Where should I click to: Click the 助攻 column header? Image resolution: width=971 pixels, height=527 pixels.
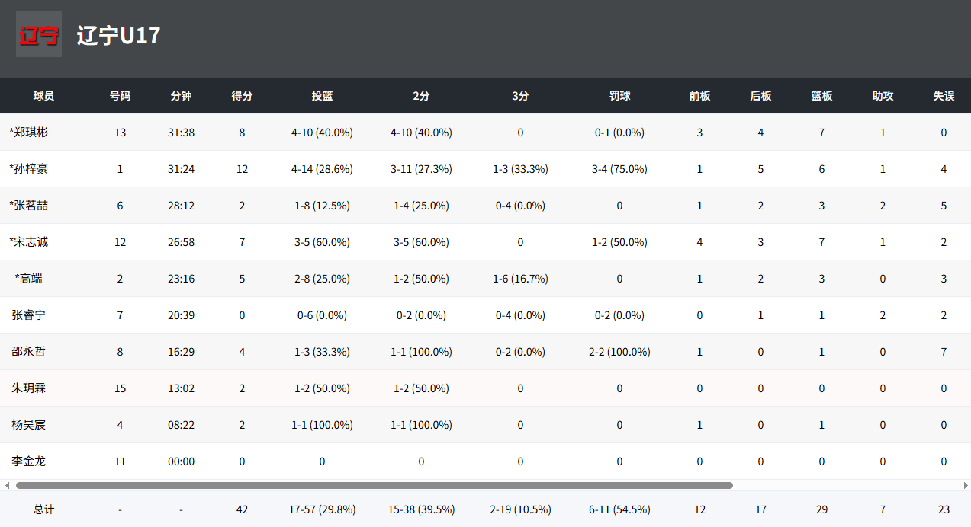click(x=883, y=96)
